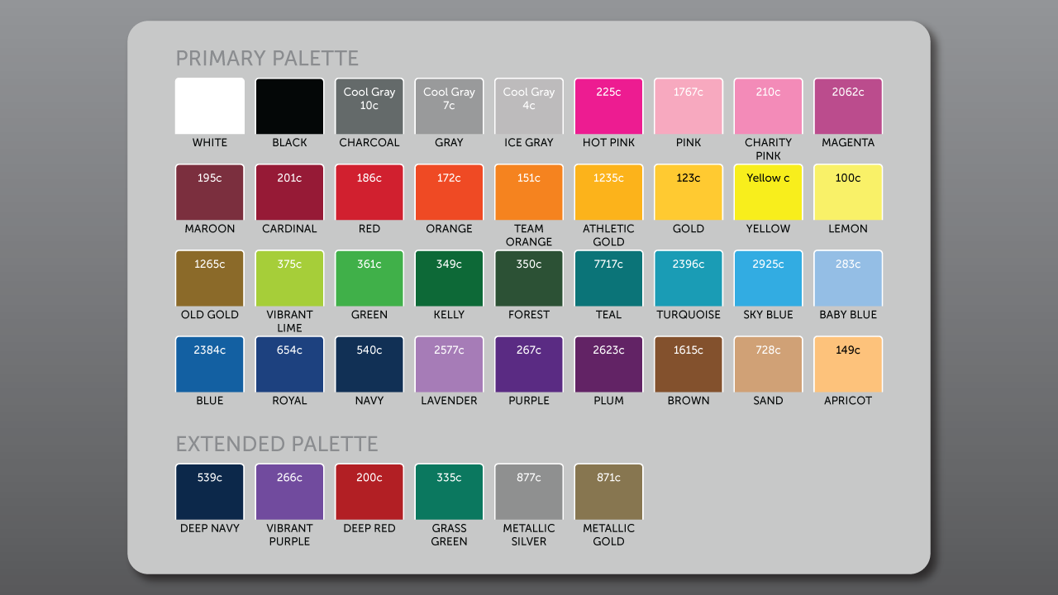
Task: Select the Team Orange 151c swatch
Action: tap(529, 193)
